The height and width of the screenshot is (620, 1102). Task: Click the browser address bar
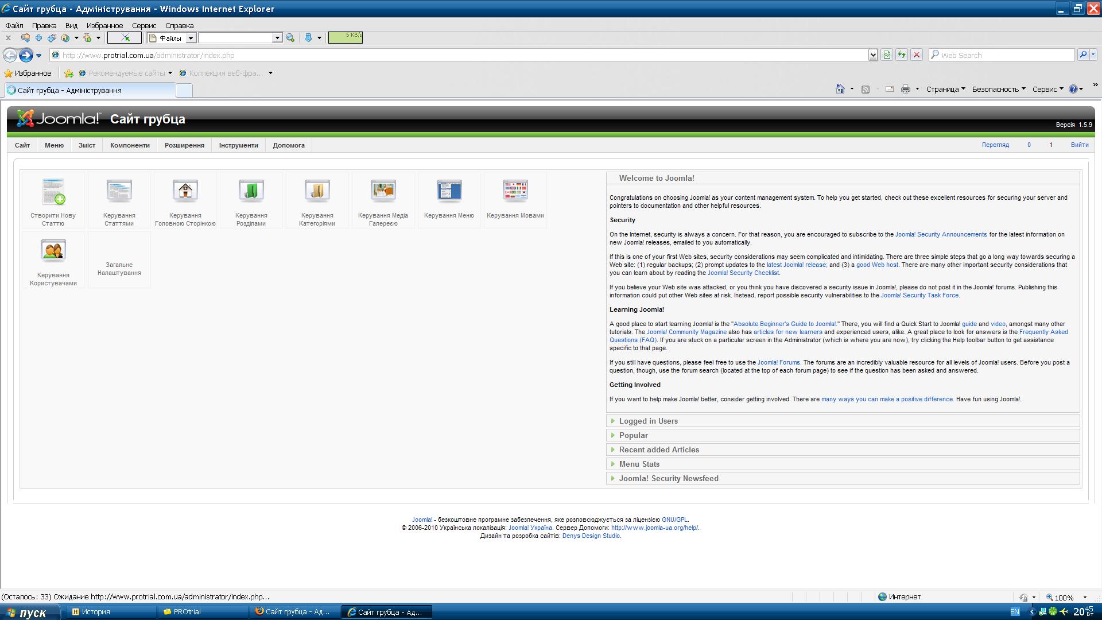(459, 55)
